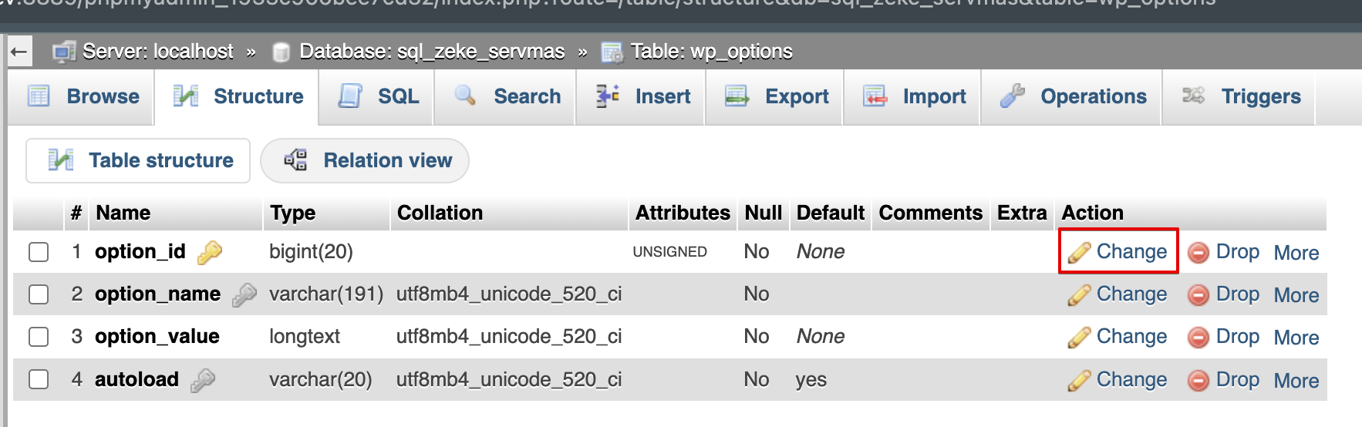The width and height of the screenshot is (1362, 427).
Task: Click the red Drop icon for option_id
Action: coord(1198,253)
